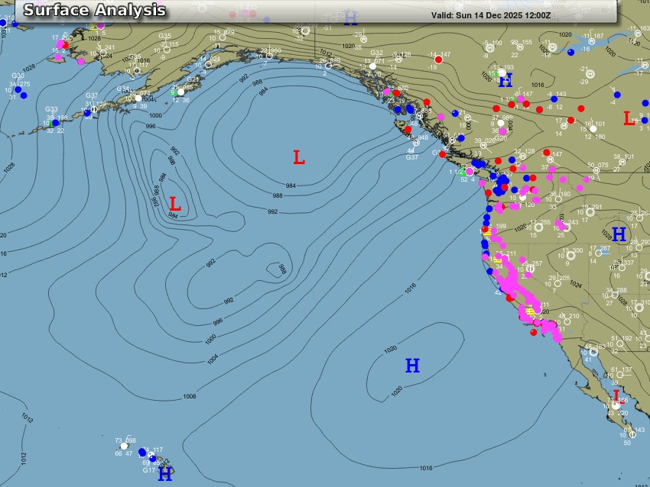Viewport: 650px width, 487px height.
Task: Click the G30 gust label in the Bering Sea
Action: [x=18, y=76]
